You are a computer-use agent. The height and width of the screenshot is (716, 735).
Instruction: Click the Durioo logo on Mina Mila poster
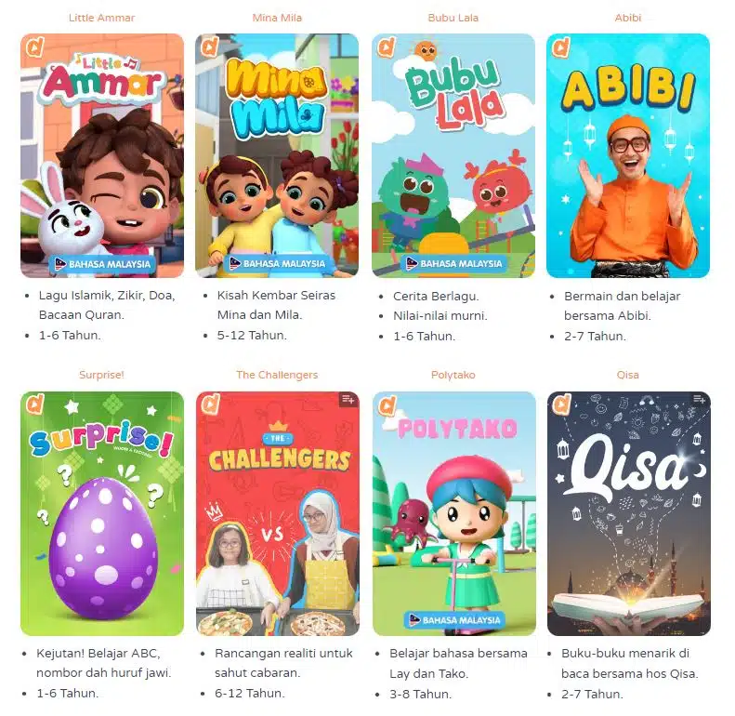209,46
